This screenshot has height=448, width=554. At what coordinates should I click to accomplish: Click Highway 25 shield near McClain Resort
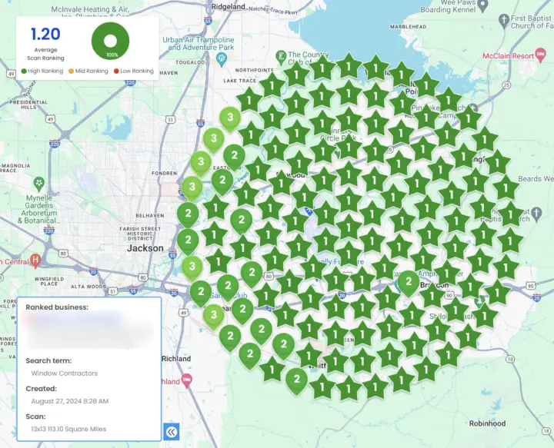point(507,85)
